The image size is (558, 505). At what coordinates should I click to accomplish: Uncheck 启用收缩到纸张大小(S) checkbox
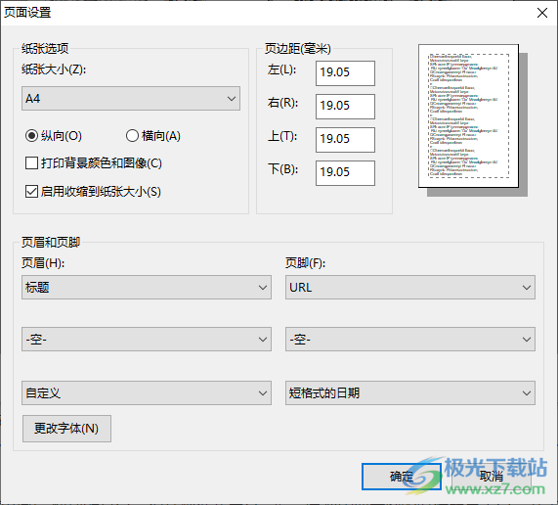pyautogui.click(x=93, y=192)
